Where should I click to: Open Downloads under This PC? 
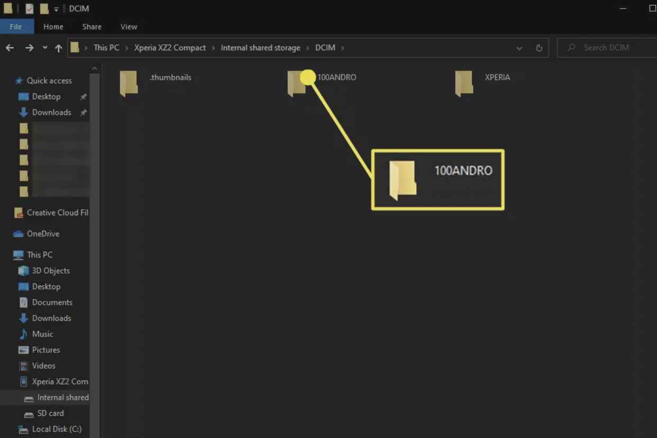(x=51, y=318)
